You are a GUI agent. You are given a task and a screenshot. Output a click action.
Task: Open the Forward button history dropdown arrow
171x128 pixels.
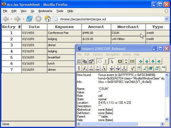[x=24, y=19]
